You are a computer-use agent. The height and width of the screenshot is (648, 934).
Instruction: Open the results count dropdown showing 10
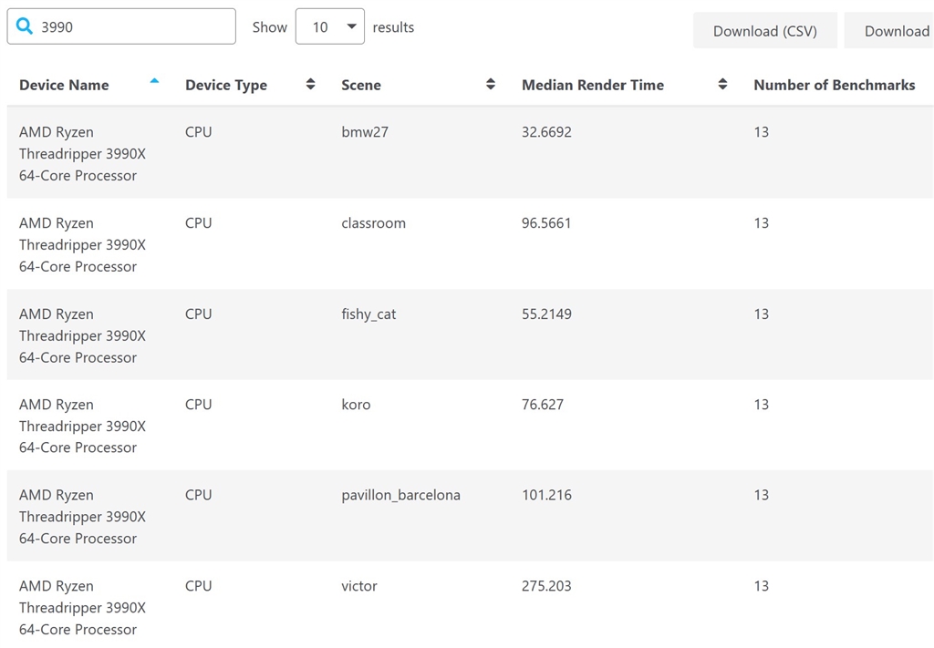pyautogui.click(x=329, y=27)
